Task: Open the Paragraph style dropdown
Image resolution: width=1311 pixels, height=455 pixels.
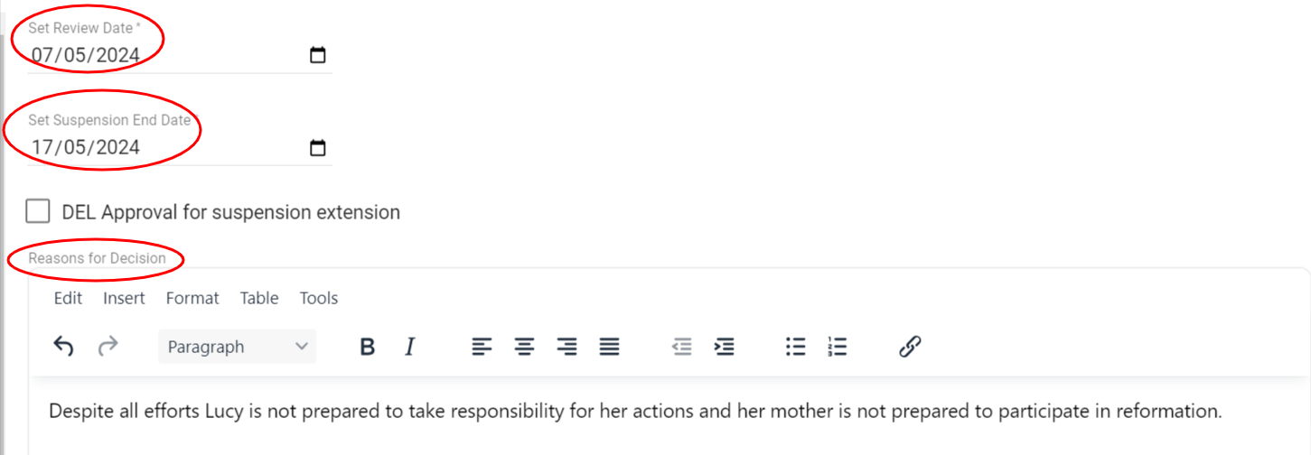Action: coord(237,347)
